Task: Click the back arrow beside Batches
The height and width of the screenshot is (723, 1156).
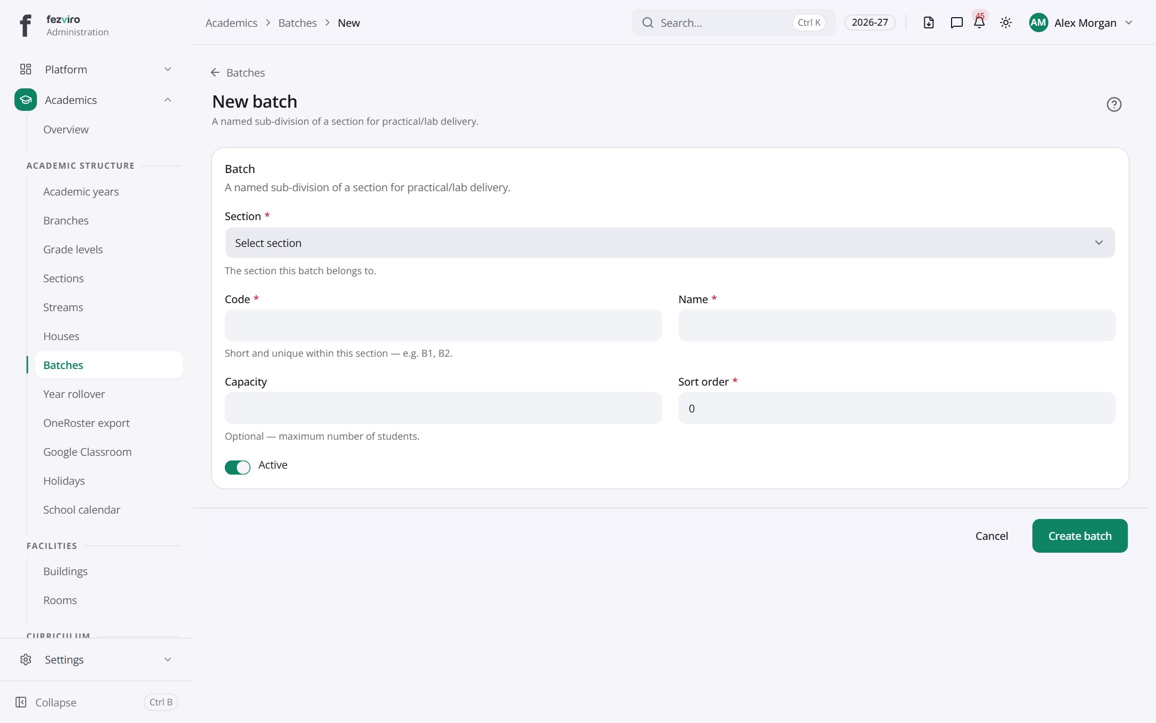Action: (x=215, y=72)
